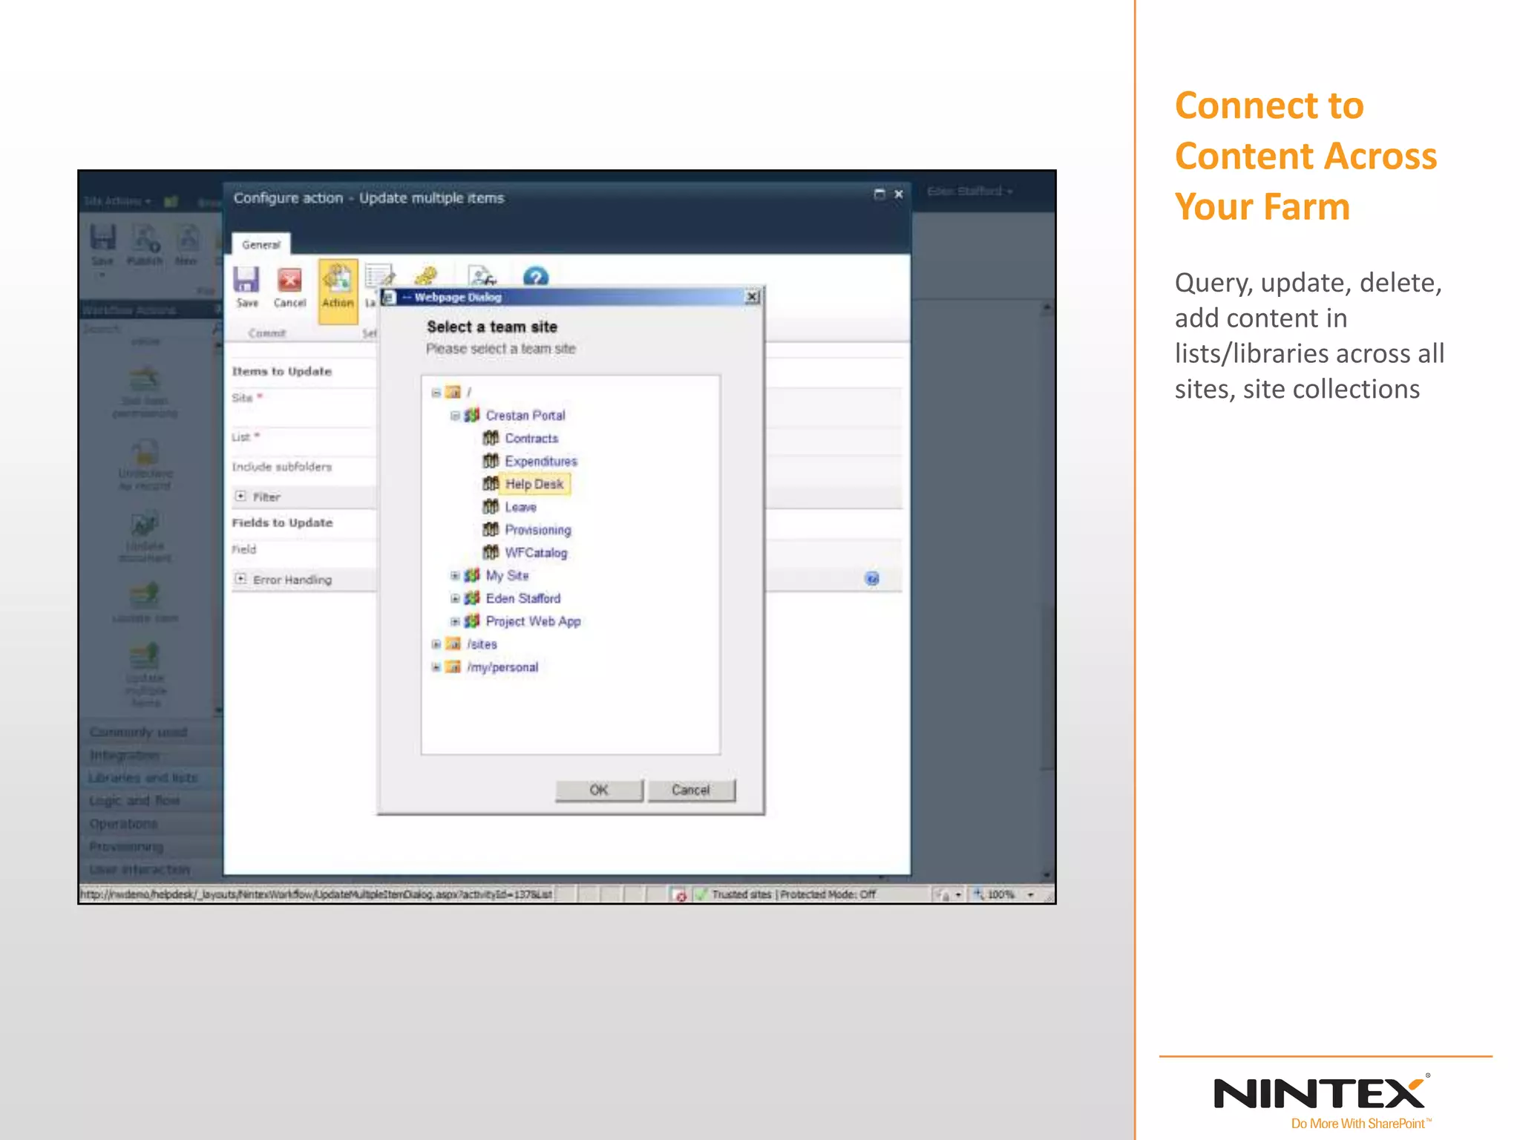Click the Undeclare as record action icon
This screenshot has height=1140, width=1520.
tap(145, 451)
